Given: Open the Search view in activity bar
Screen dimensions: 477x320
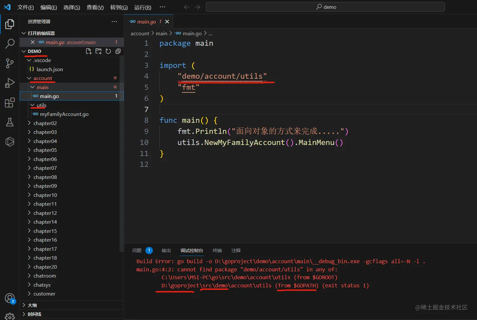Looking at the screenshot, I should pyautogui.click(x=10, y=43).
